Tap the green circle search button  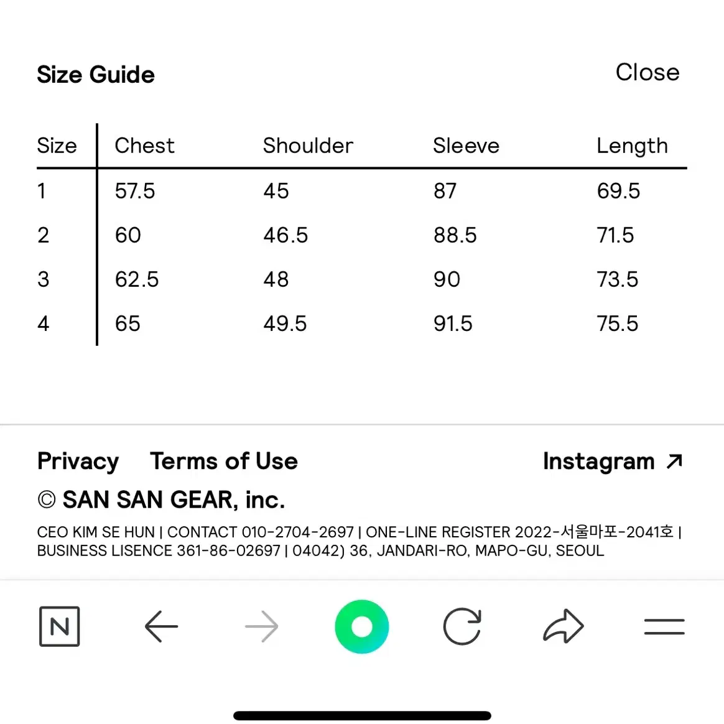coord(362,626)
